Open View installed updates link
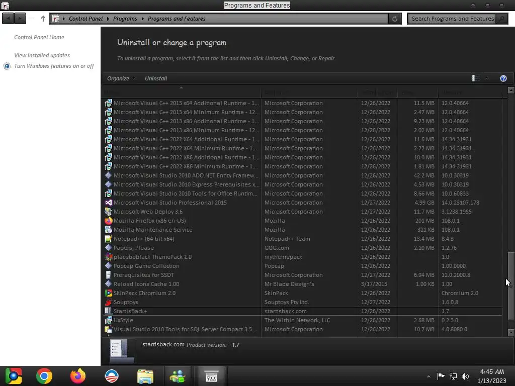 click(x=42, y=55)
